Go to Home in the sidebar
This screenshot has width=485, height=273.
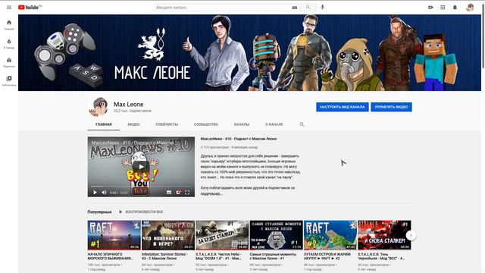tap(9, 25)
